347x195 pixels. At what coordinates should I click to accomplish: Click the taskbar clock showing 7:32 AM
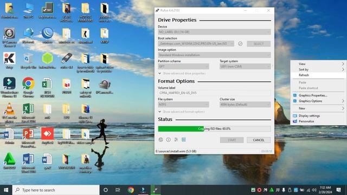tap(325, 190)
